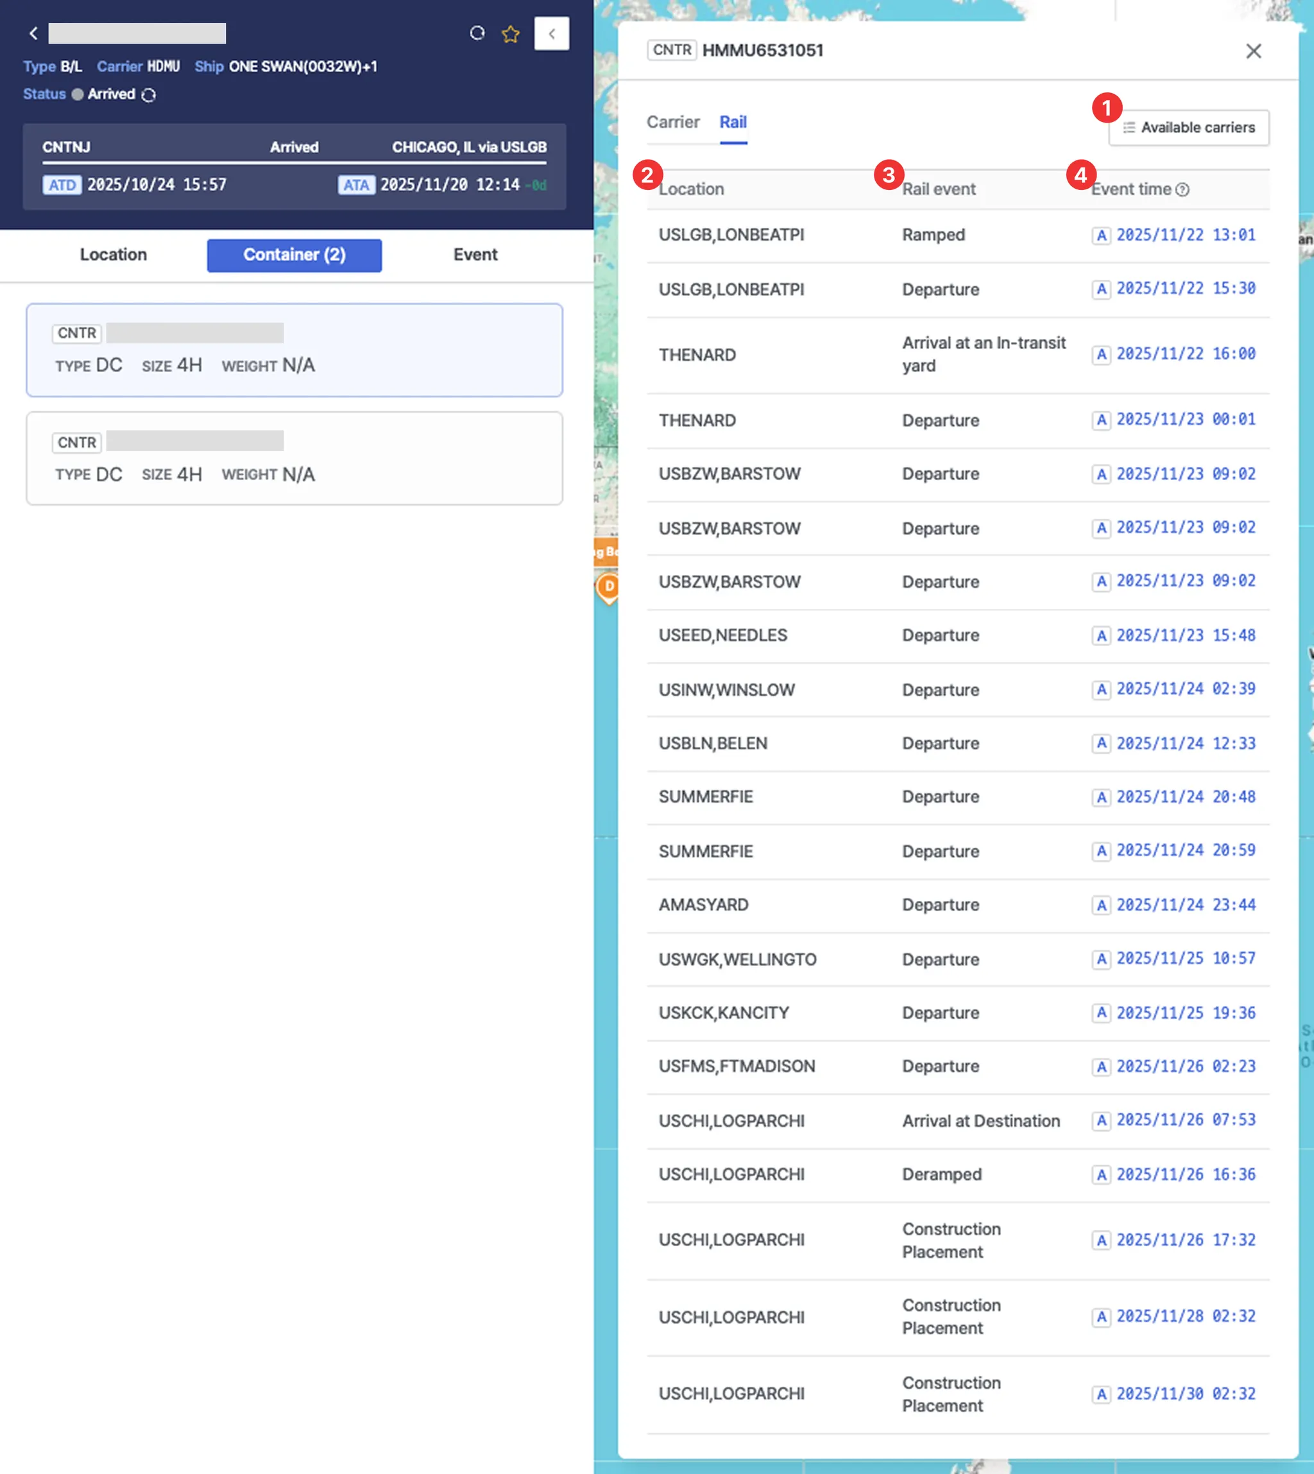
Task: Click the Ramped event time 2025/11/22 13:01
Action: 1185,235
